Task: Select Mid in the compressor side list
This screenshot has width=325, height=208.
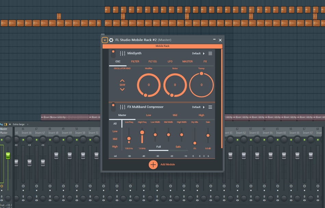Action: (x=115, y=139)
